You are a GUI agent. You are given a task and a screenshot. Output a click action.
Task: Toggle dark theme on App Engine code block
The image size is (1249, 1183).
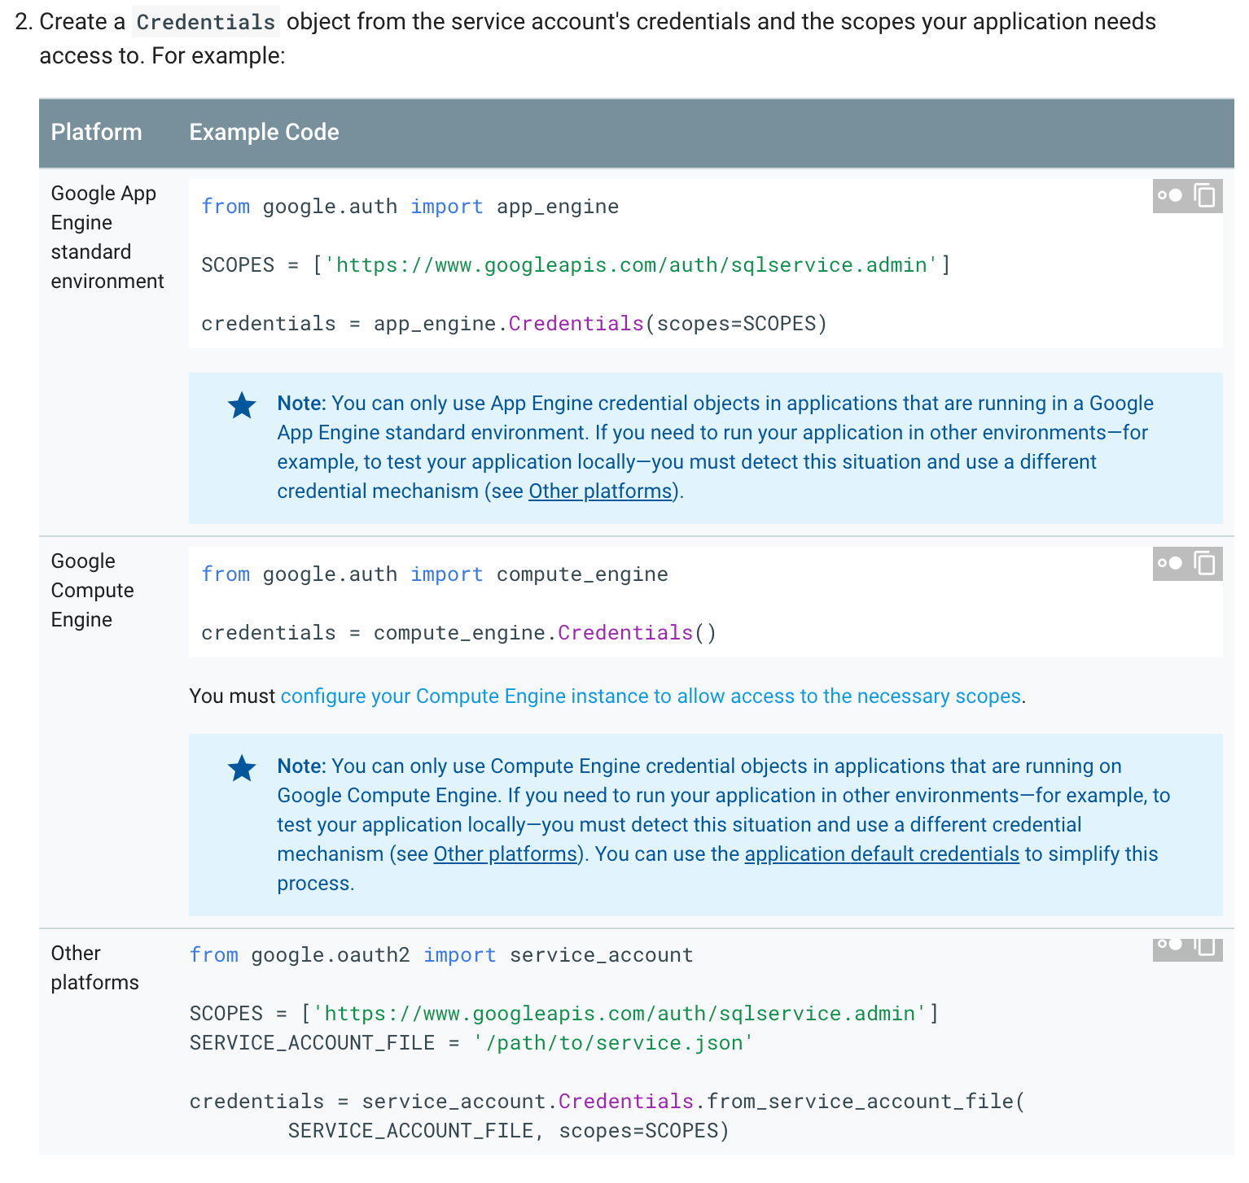(x=1170, y=196)
